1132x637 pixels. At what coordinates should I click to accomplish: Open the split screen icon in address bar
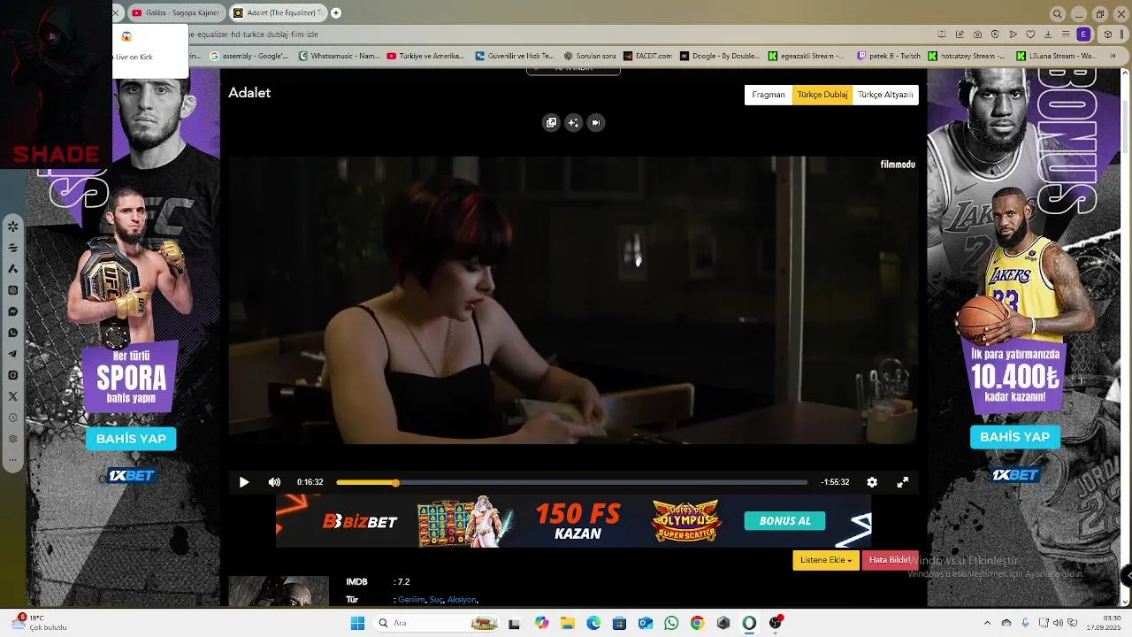[x=942, y=35]
